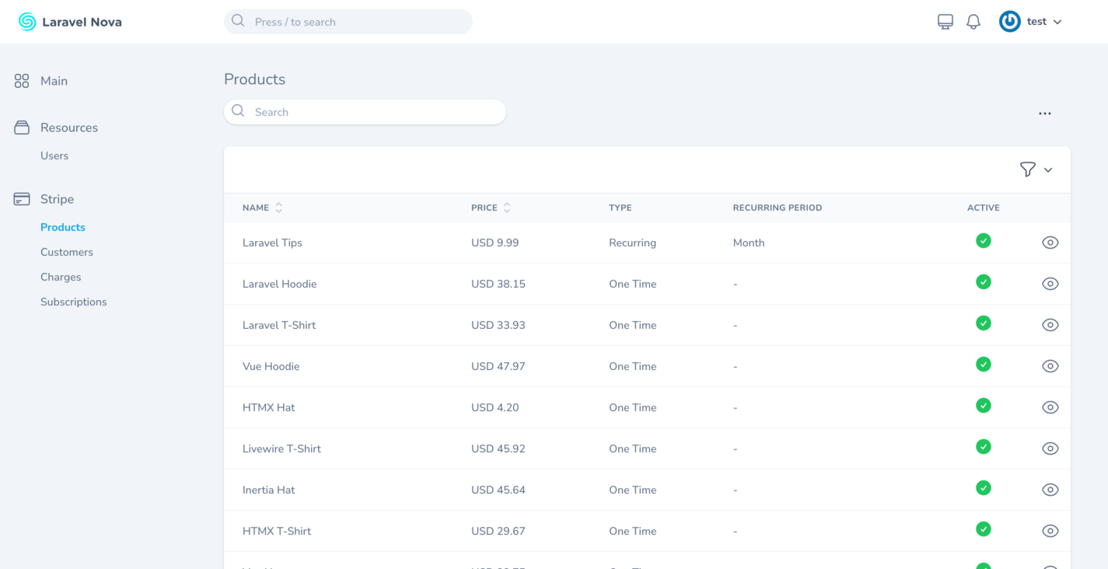The height and width of the screenshot is (569, 1108).
Task: View Laravel Hoodie via eye icon
Action: (x=1050, y=284)
